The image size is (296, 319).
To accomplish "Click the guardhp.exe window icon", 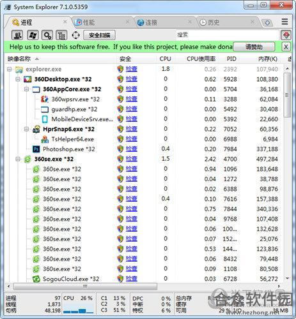I will tap(45, 109).
